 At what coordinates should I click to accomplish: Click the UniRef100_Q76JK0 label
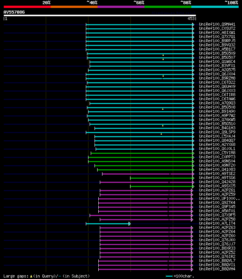point(217,239)
